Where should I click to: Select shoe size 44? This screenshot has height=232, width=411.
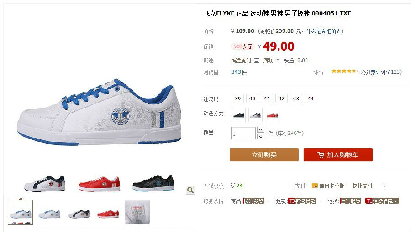pos(311,98)
